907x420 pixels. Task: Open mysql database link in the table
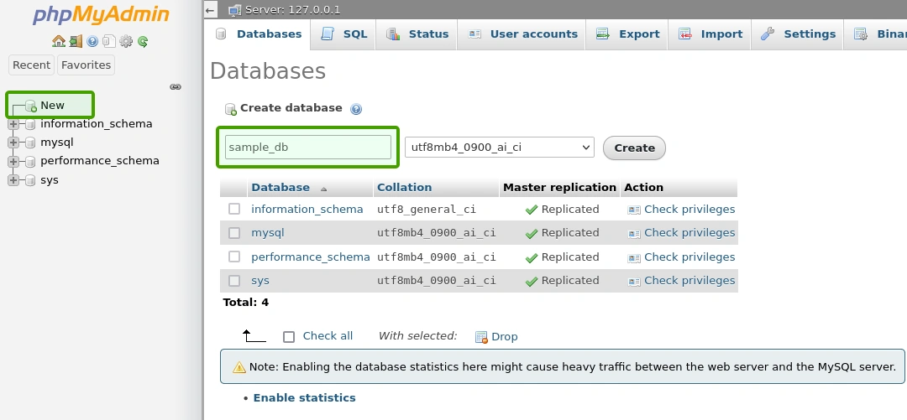(x=268, y=233)
